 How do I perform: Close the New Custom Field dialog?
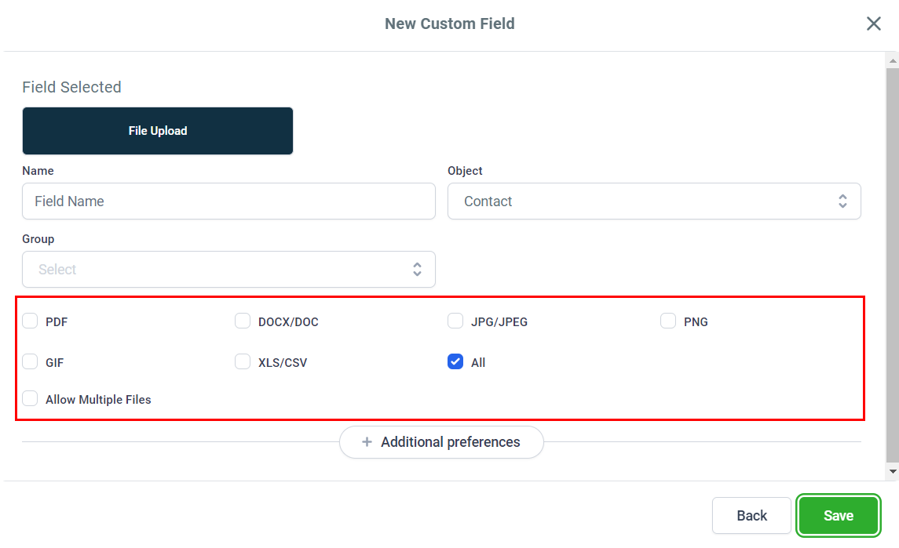[873, 24]
